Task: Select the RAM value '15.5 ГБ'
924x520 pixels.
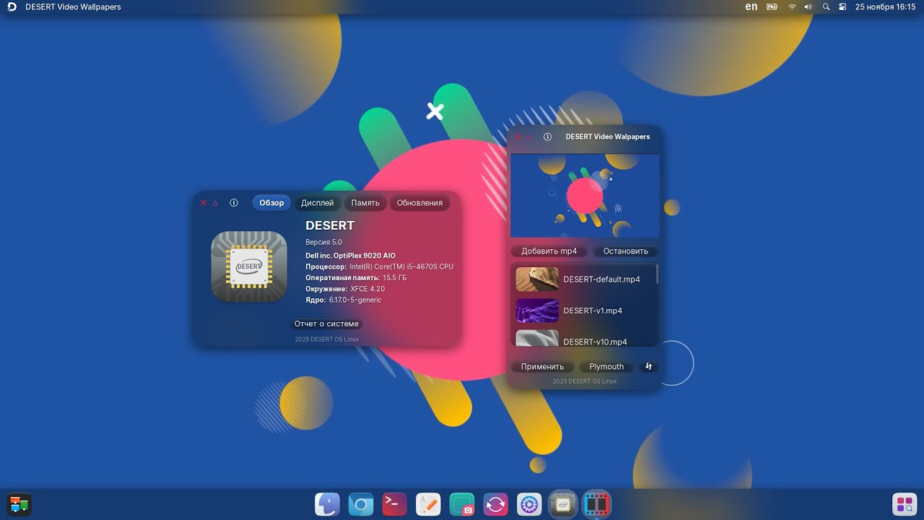Action: pyautogui.click(x=395, y=277)
